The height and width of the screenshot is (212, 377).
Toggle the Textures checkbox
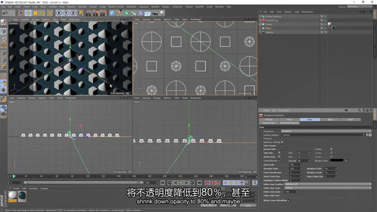pos(282,138)
